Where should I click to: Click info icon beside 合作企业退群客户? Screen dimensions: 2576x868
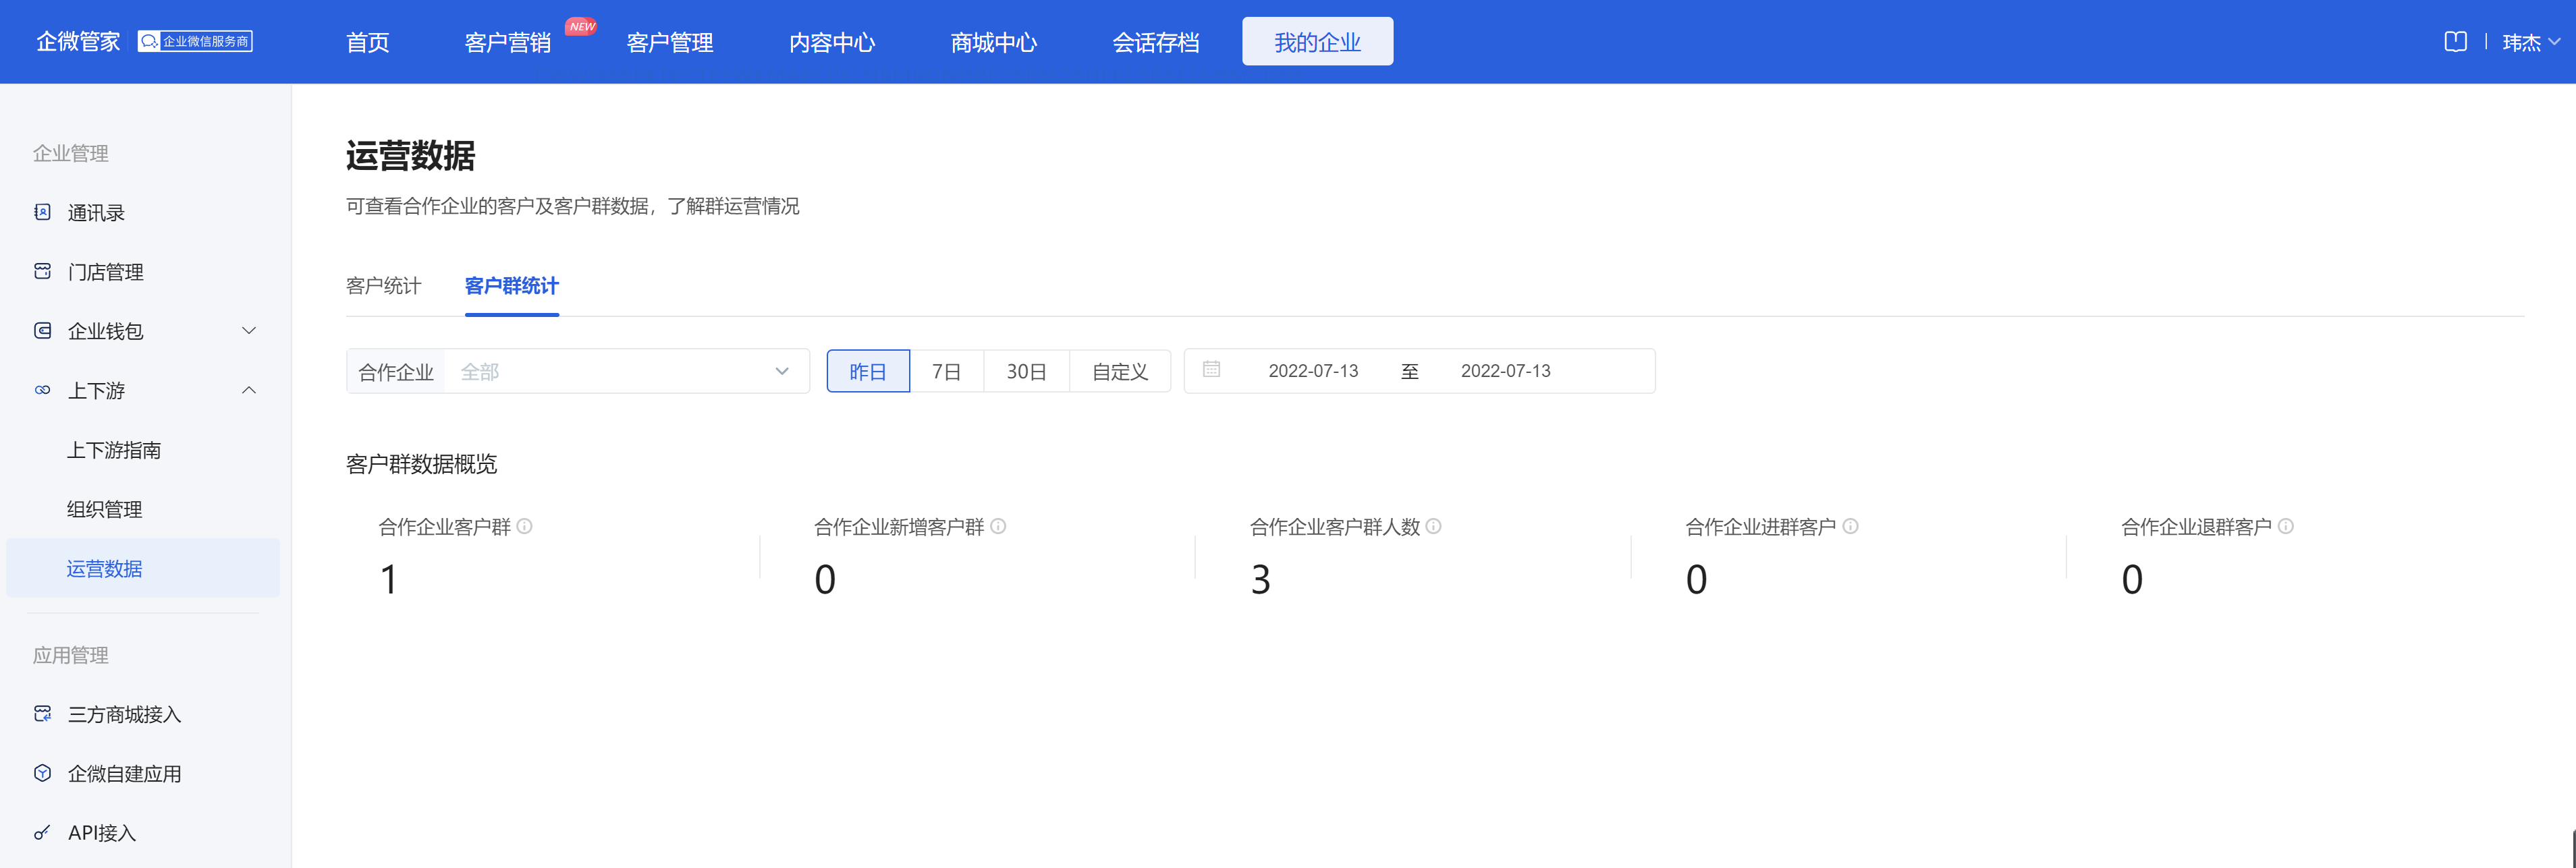pos(2285,526)
